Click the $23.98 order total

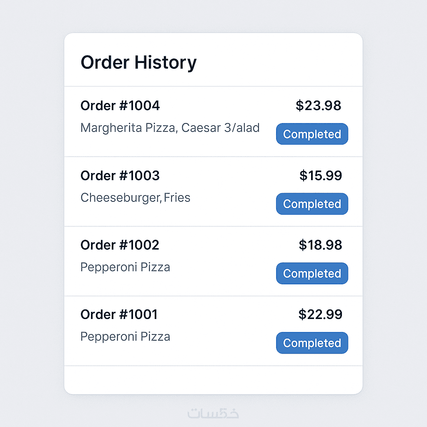[319, 106]
